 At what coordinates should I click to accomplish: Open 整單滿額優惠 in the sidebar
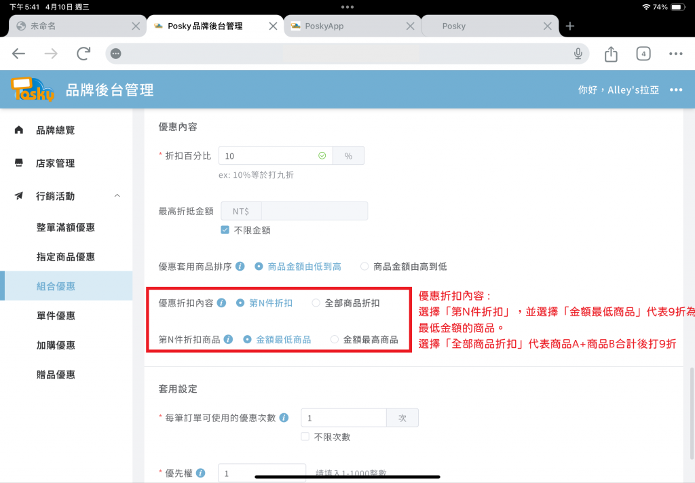coord(66,227)
